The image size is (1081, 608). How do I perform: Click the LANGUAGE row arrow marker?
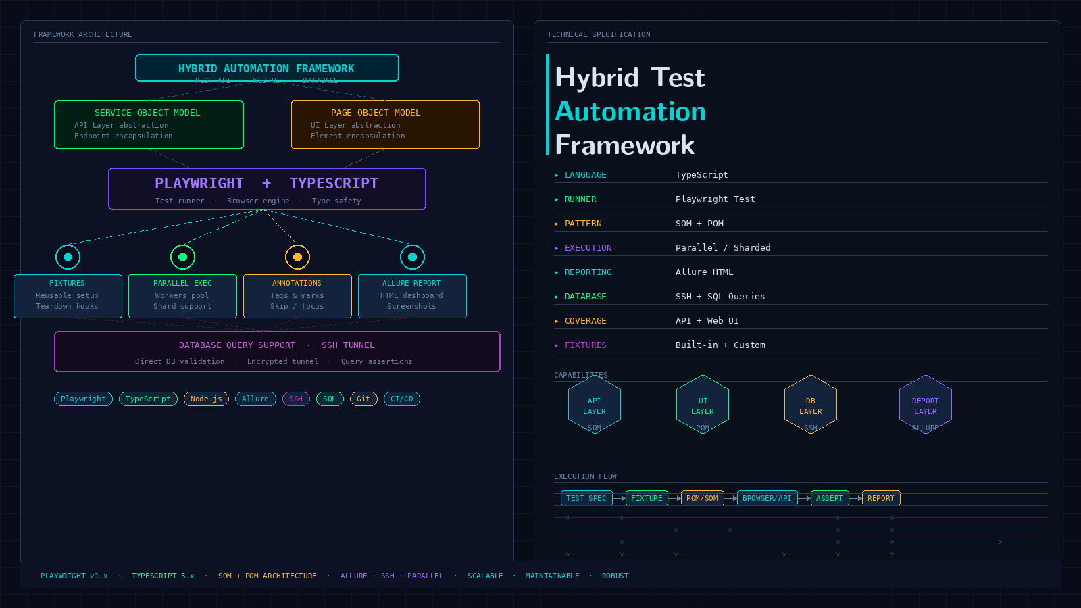[x=557, y=175]
